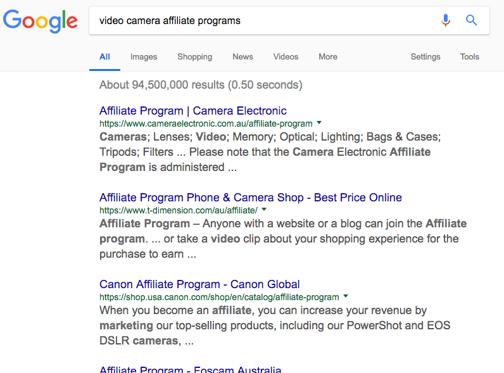504x373 pixels.
Task: Expand the More menu
Action: coord(328,57)
